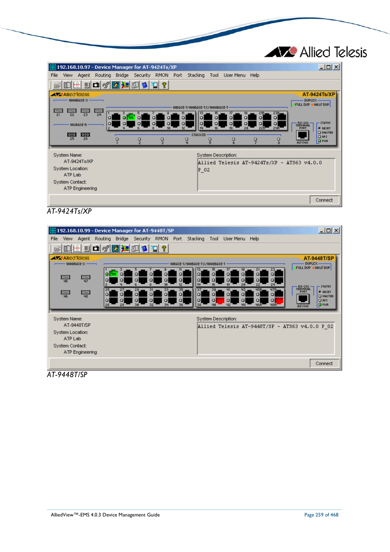Screen dimensions: 390x552
Task: Click 'ATP Engineering' contact in AT-9424Ts/XP window
Action: [x=81, y=188]
